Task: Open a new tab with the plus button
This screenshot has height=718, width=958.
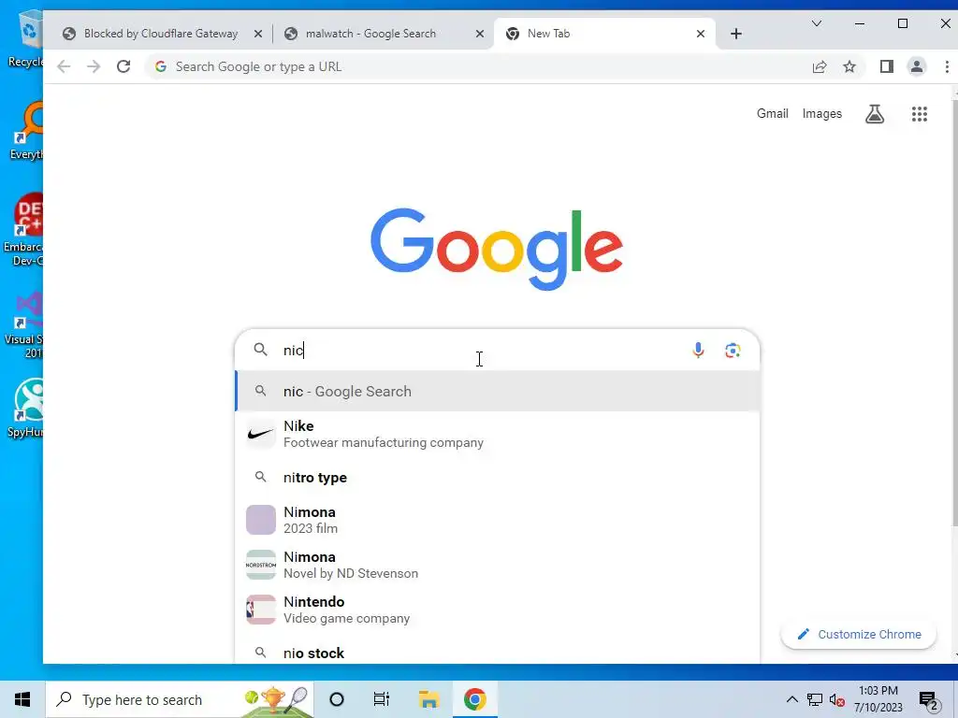Action: pos(736,34)
